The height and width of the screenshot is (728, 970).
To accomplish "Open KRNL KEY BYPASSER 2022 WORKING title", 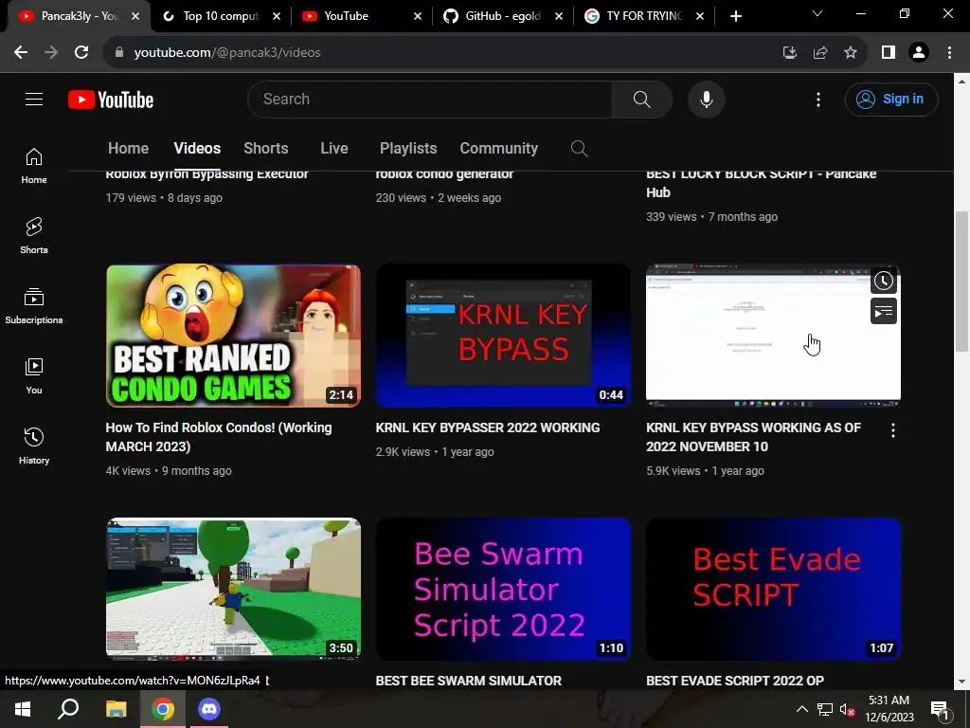I will pyautogui.click(x=488, y=428).
